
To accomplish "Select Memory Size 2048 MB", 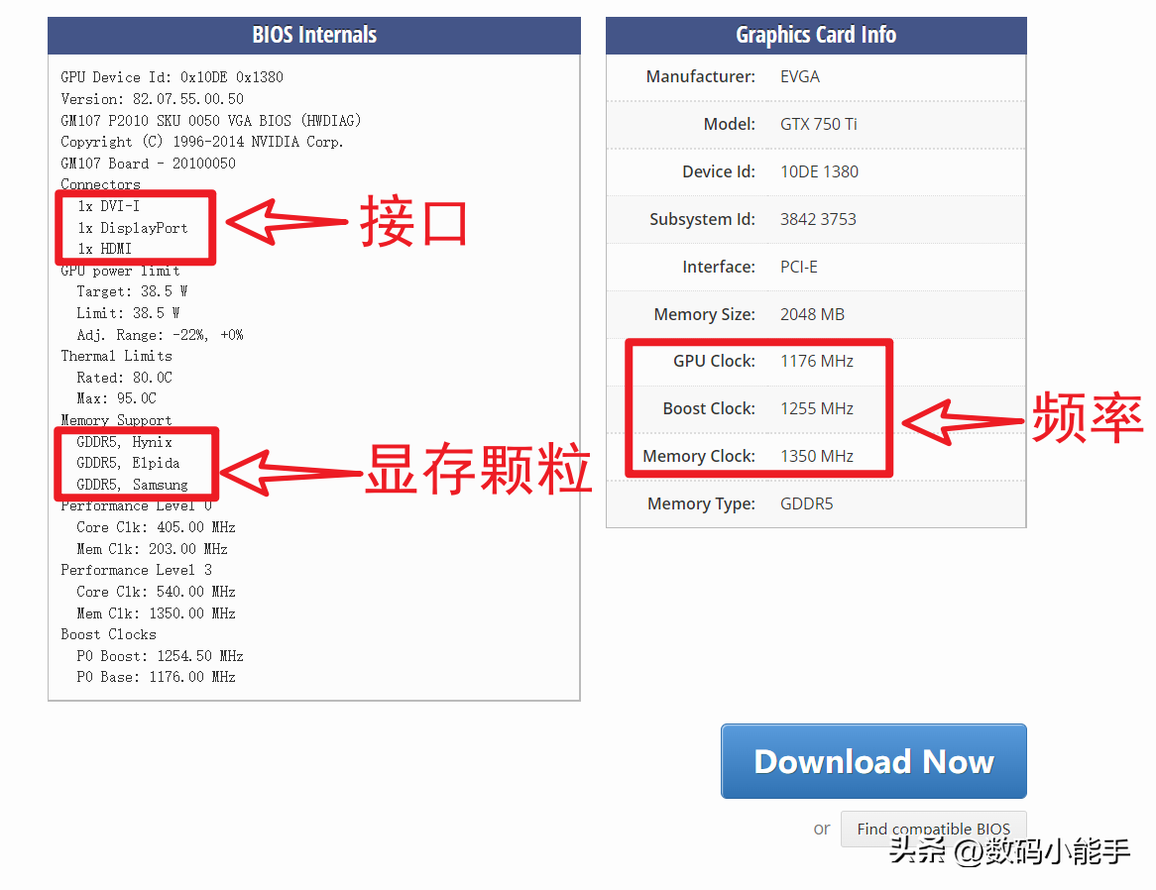I will point(812,314).
